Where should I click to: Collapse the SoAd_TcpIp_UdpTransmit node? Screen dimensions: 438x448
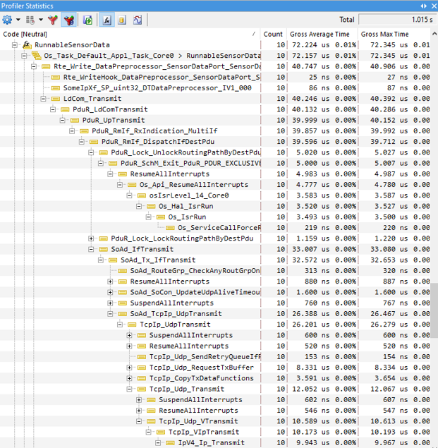110,314
